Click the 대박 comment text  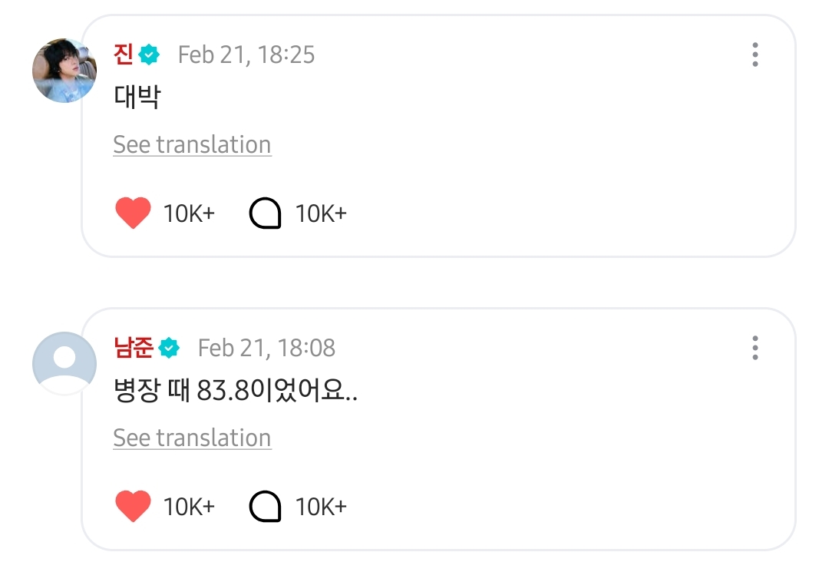click(137, 98)
